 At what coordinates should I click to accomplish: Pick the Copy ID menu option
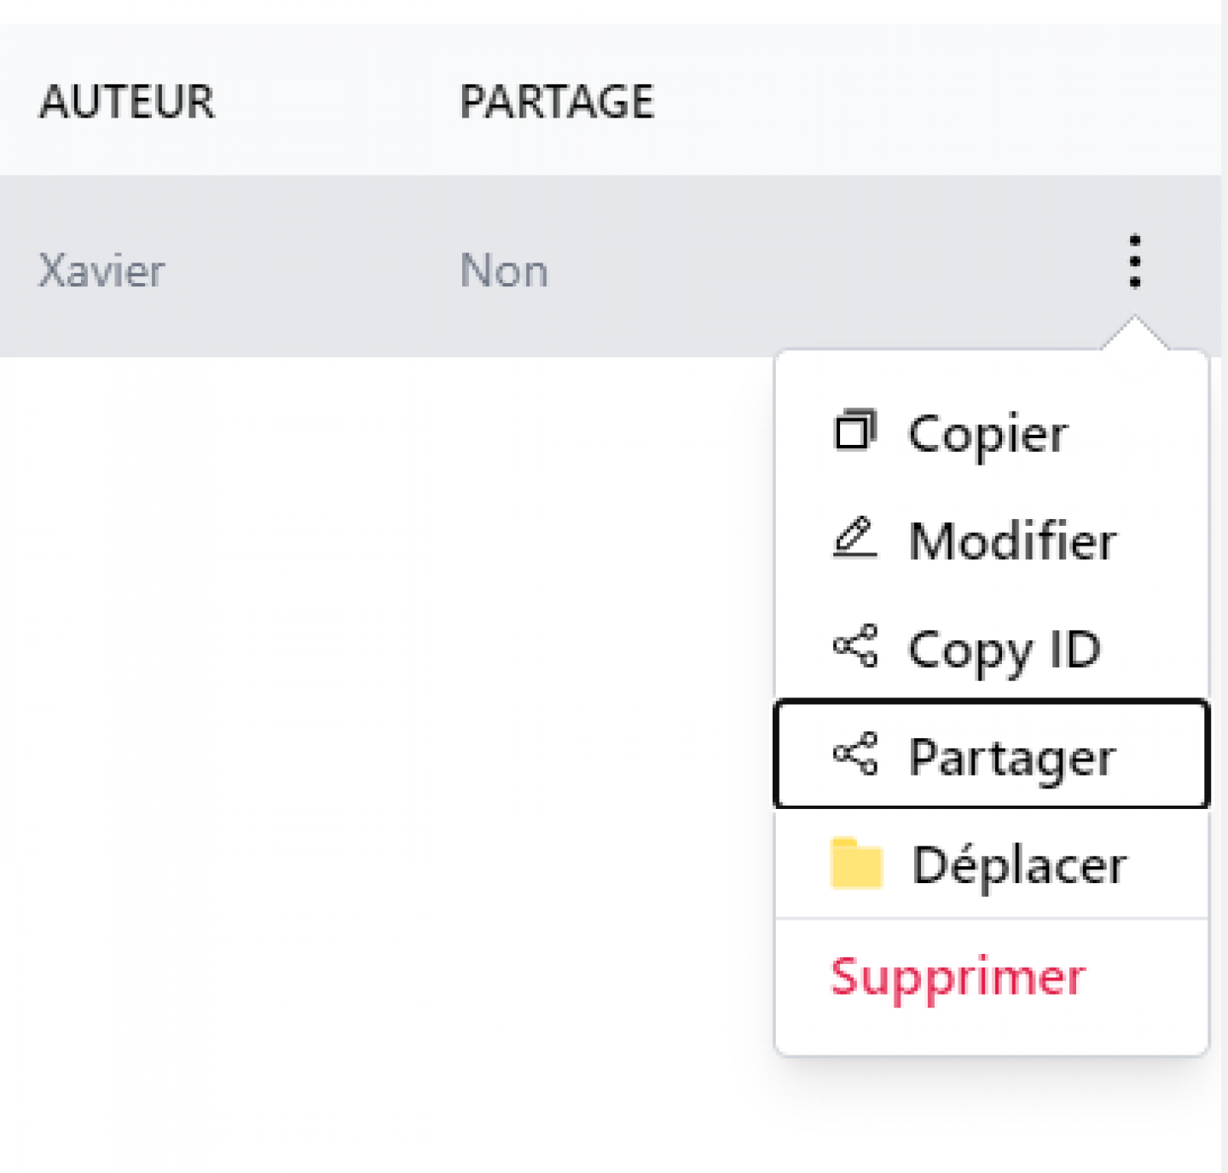click(x=991, y=647)
